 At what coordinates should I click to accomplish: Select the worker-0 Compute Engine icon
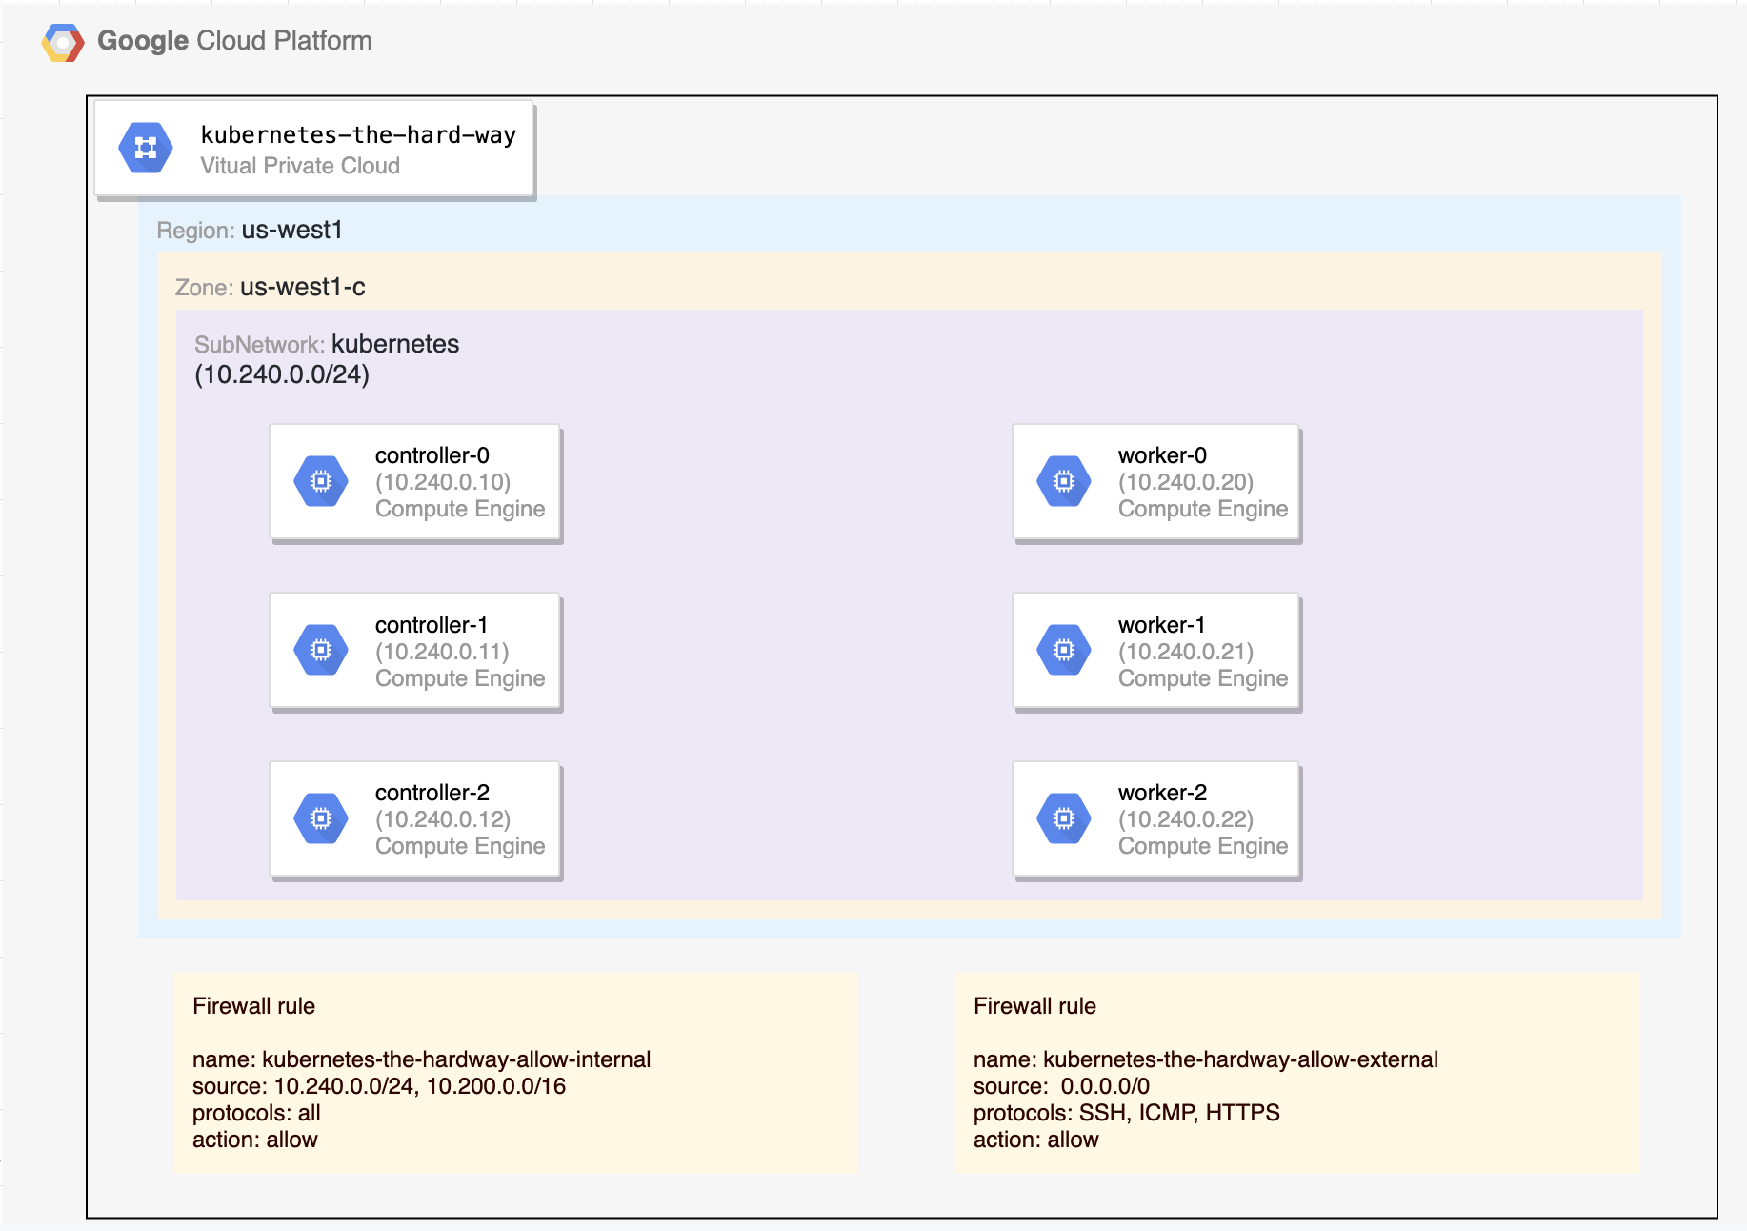pos(1063,481)
